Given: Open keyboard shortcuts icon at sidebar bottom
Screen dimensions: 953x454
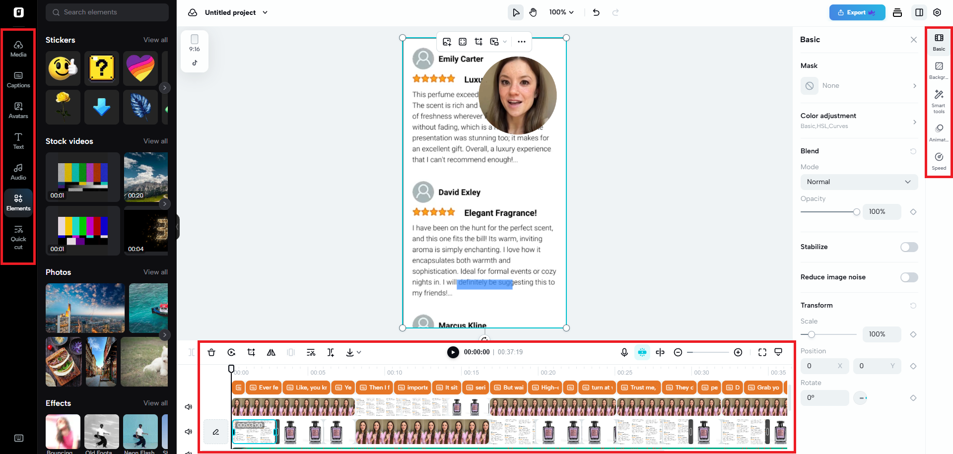Looking at the screenshot, I should pos(19,438).
